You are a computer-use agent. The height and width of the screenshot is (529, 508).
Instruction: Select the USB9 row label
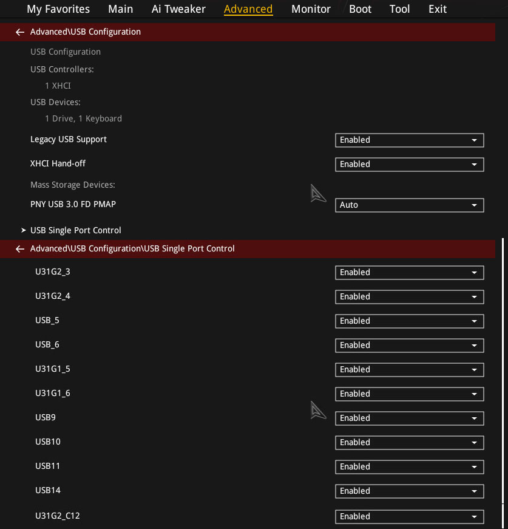(46, 418)
